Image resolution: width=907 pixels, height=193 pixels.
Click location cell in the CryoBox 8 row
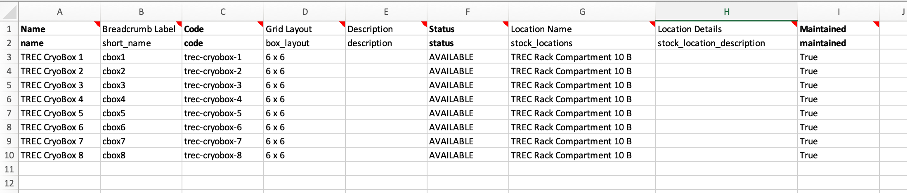582,155
